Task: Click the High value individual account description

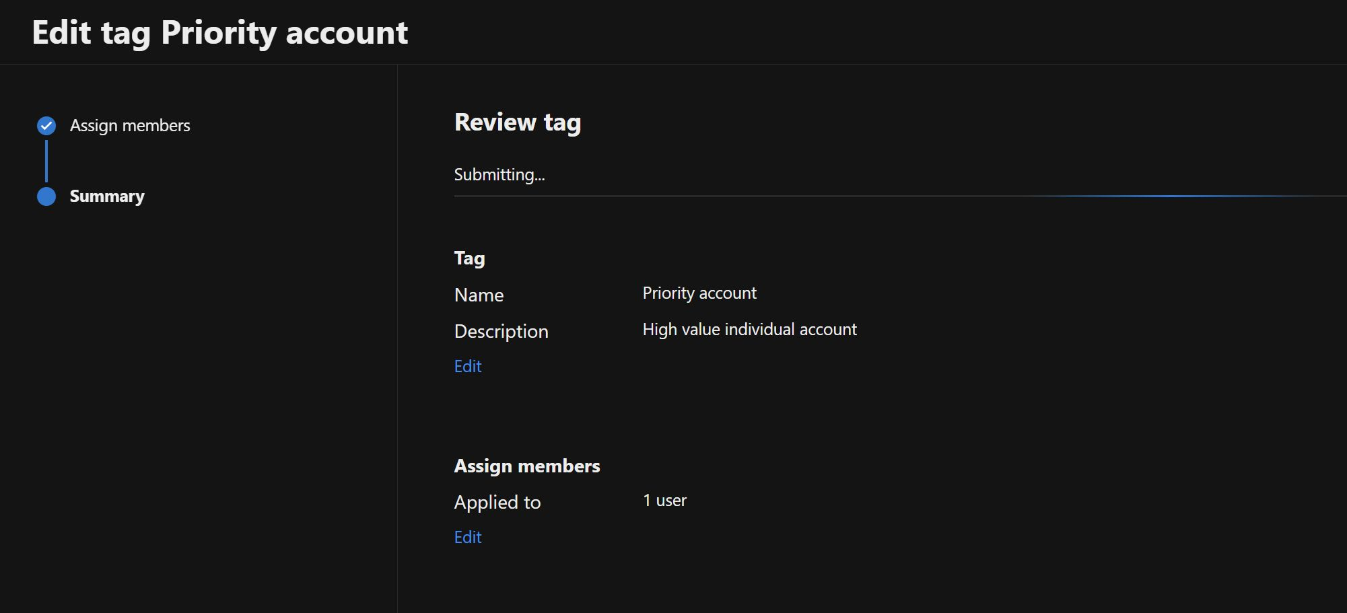Action: point(749,329)
